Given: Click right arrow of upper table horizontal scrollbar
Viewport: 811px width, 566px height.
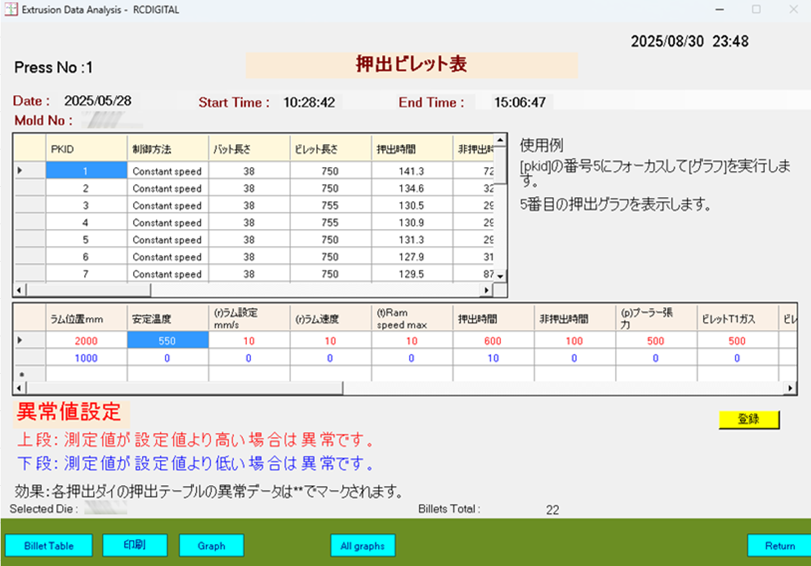Looking at the screenshot, I should click(486, 290).
